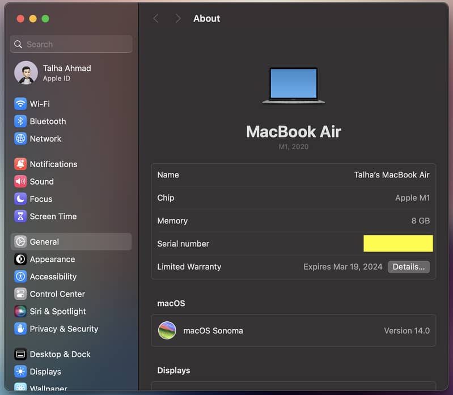Open Displays settings in sidebar
453x395 pixels.
pos(45,372)
